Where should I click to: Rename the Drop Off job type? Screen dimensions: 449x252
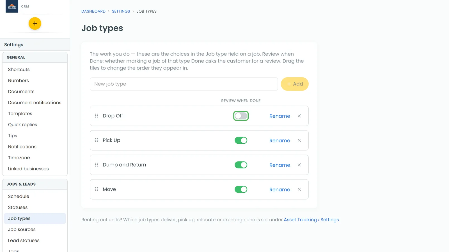point(280,116)
